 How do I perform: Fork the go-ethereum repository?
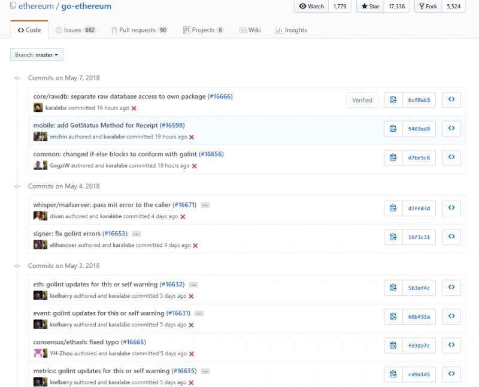(x=428, y=6)
